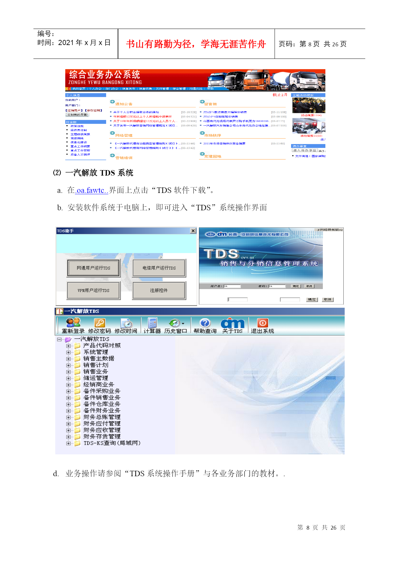
Task: Expand the 备件采购业务 tree node
Action: pos(68,391)
